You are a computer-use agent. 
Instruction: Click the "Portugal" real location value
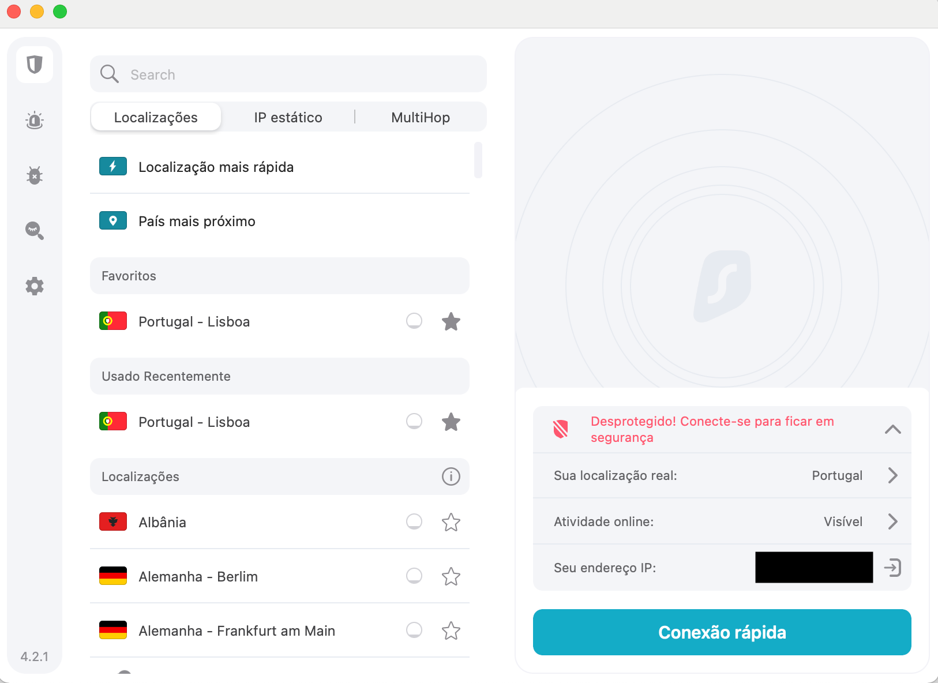click(x=837, y=475)
